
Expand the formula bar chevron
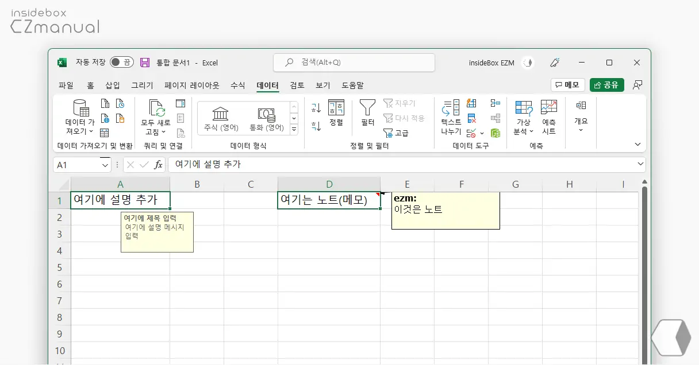click(x=640, y=164)
